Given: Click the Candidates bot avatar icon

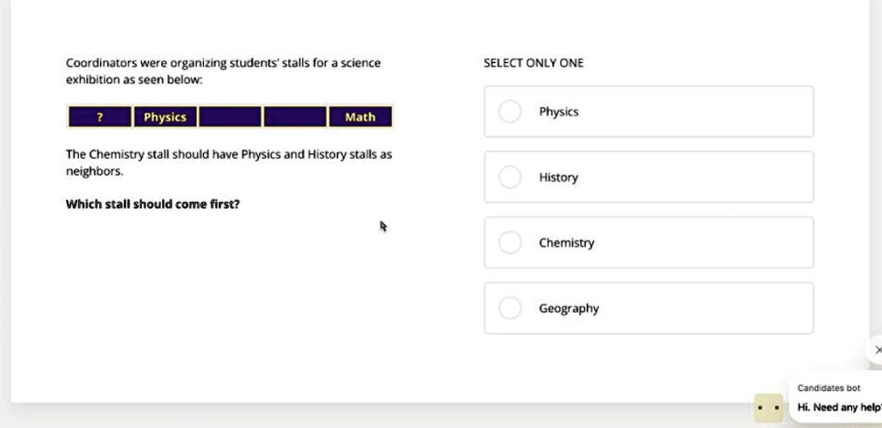Looking at the screenshot, I should click(x=768, y=408).
